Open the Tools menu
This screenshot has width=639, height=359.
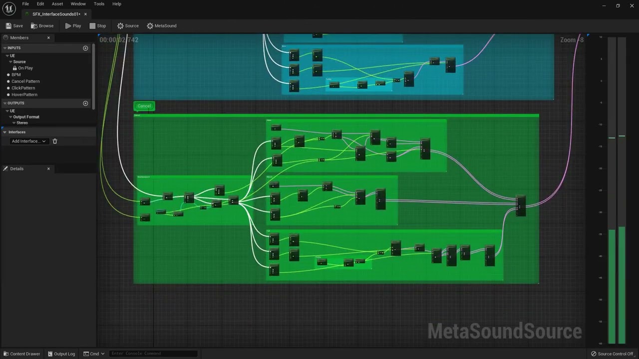(x=99, y=4)
